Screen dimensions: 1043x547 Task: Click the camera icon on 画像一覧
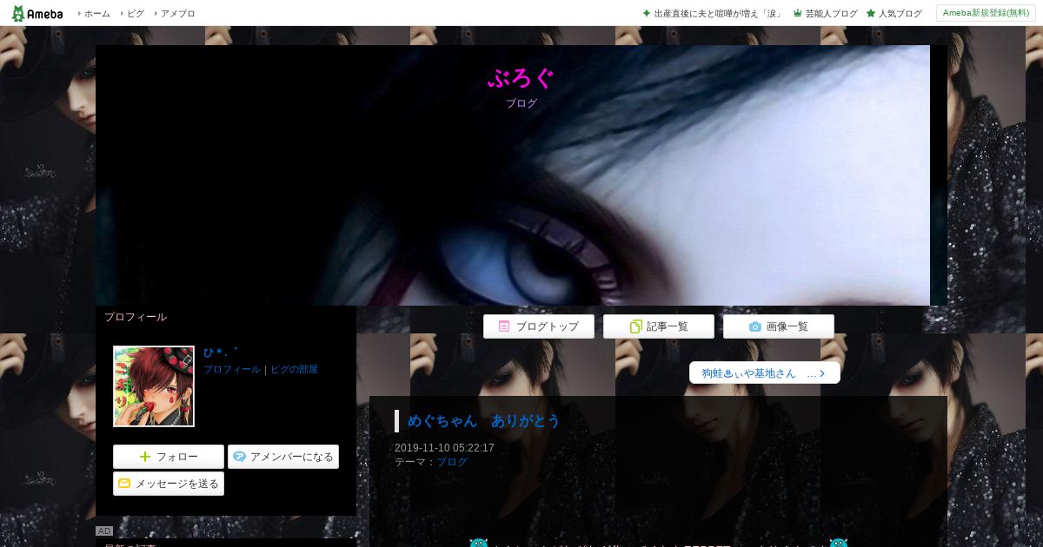coord(755,326)
